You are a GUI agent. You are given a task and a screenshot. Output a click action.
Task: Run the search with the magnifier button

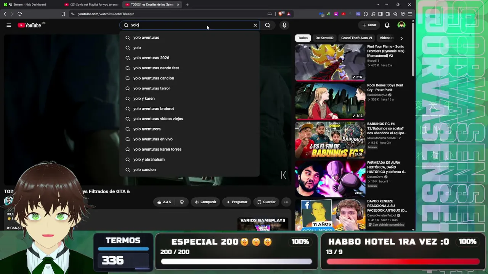(x=268, y=25)
